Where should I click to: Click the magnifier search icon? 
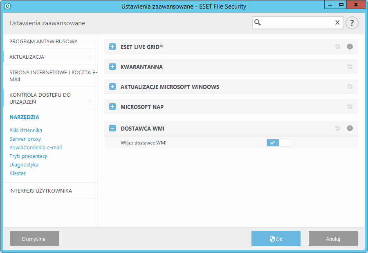(x=258, y=22)
